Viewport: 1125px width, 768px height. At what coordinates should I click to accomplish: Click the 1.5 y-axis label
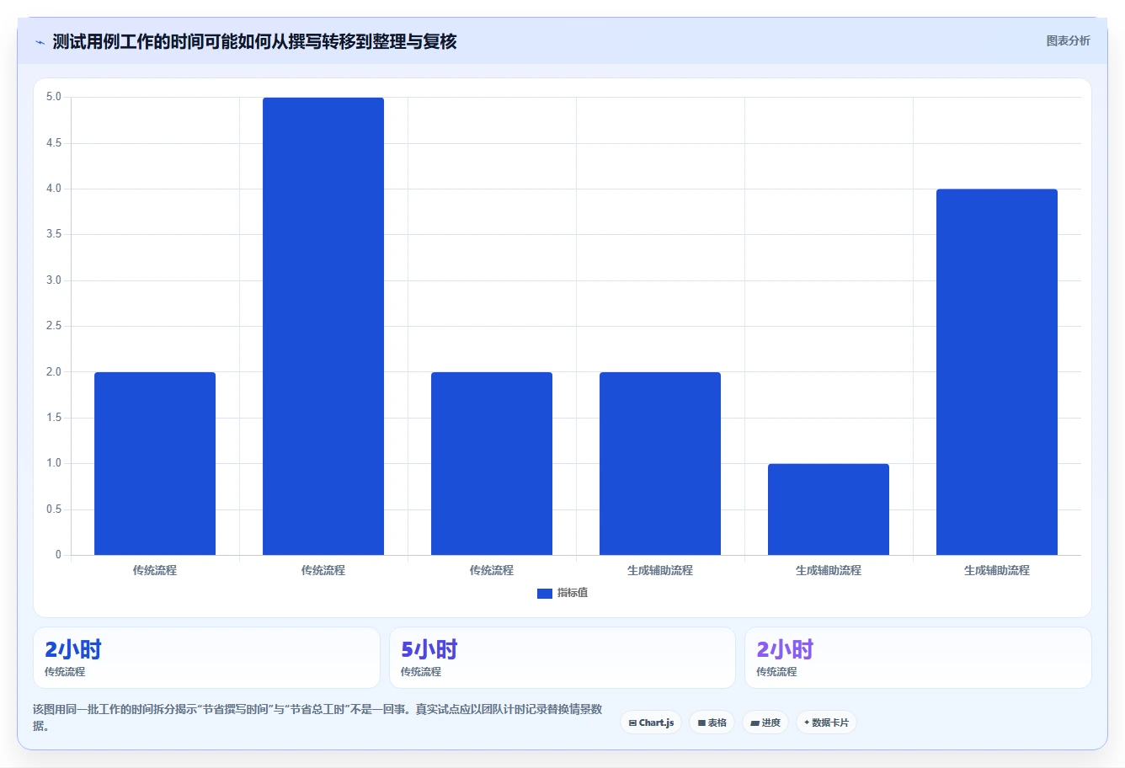(54, 418)
